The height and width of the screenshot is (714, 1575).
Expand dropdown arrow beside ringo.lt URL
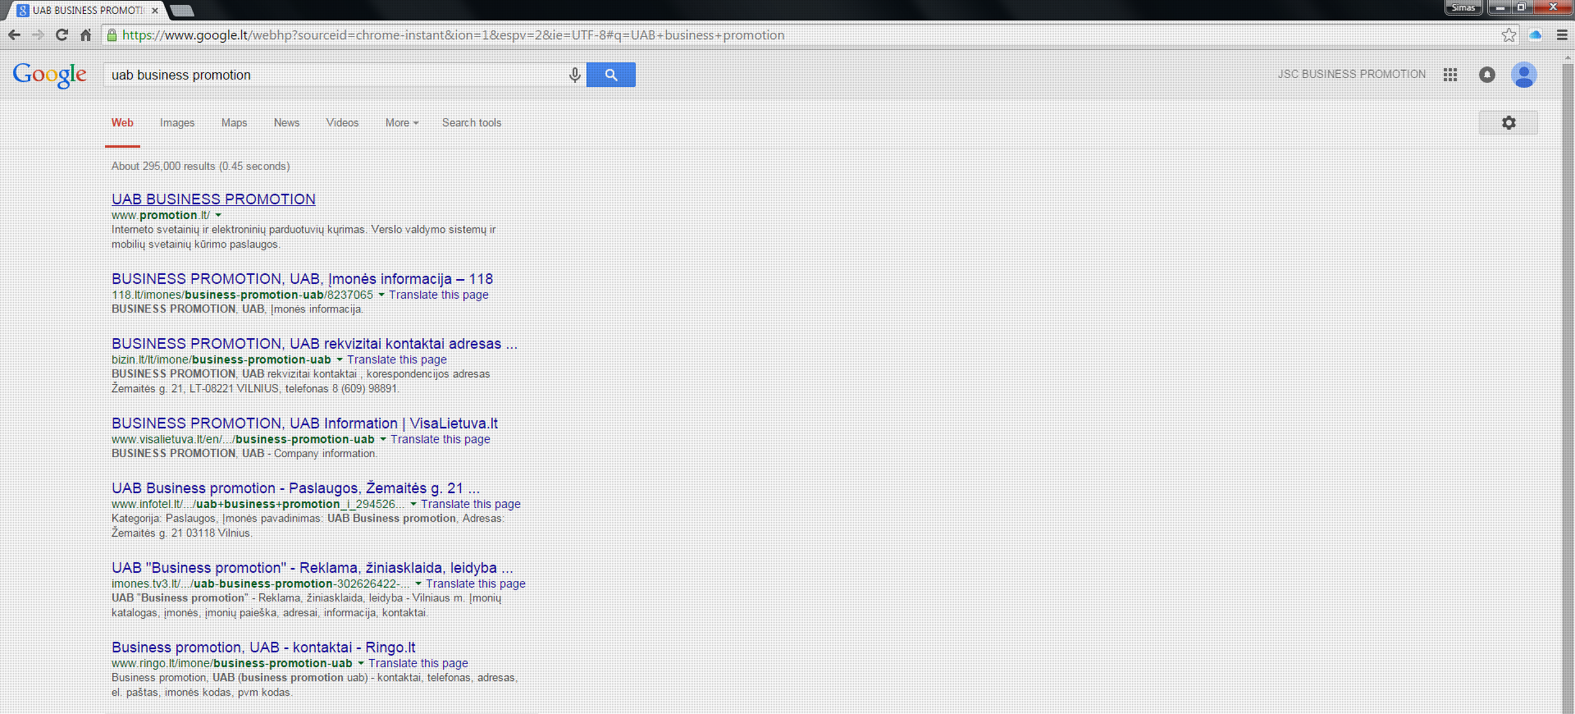[x=361, y=663]
